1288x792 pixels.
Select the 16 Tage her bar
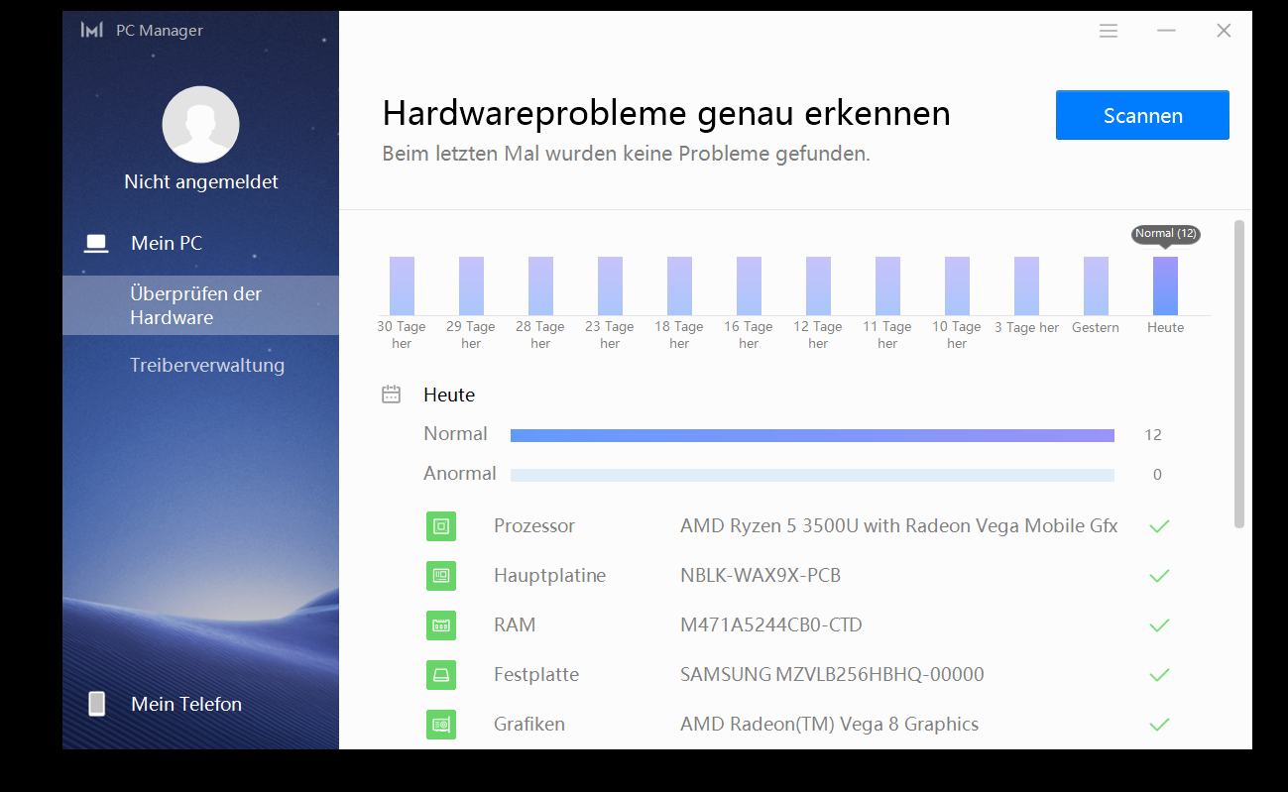[749, 285]
